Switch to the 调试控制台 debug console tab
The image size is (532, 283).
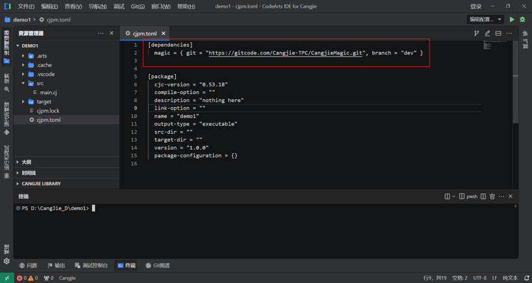[x=91, y=265]
